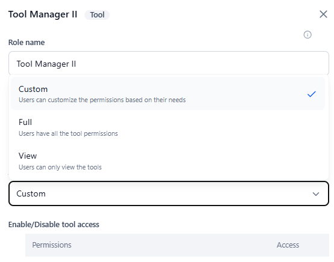Click 'Users can customize the permissions' description

pos(102,100)
